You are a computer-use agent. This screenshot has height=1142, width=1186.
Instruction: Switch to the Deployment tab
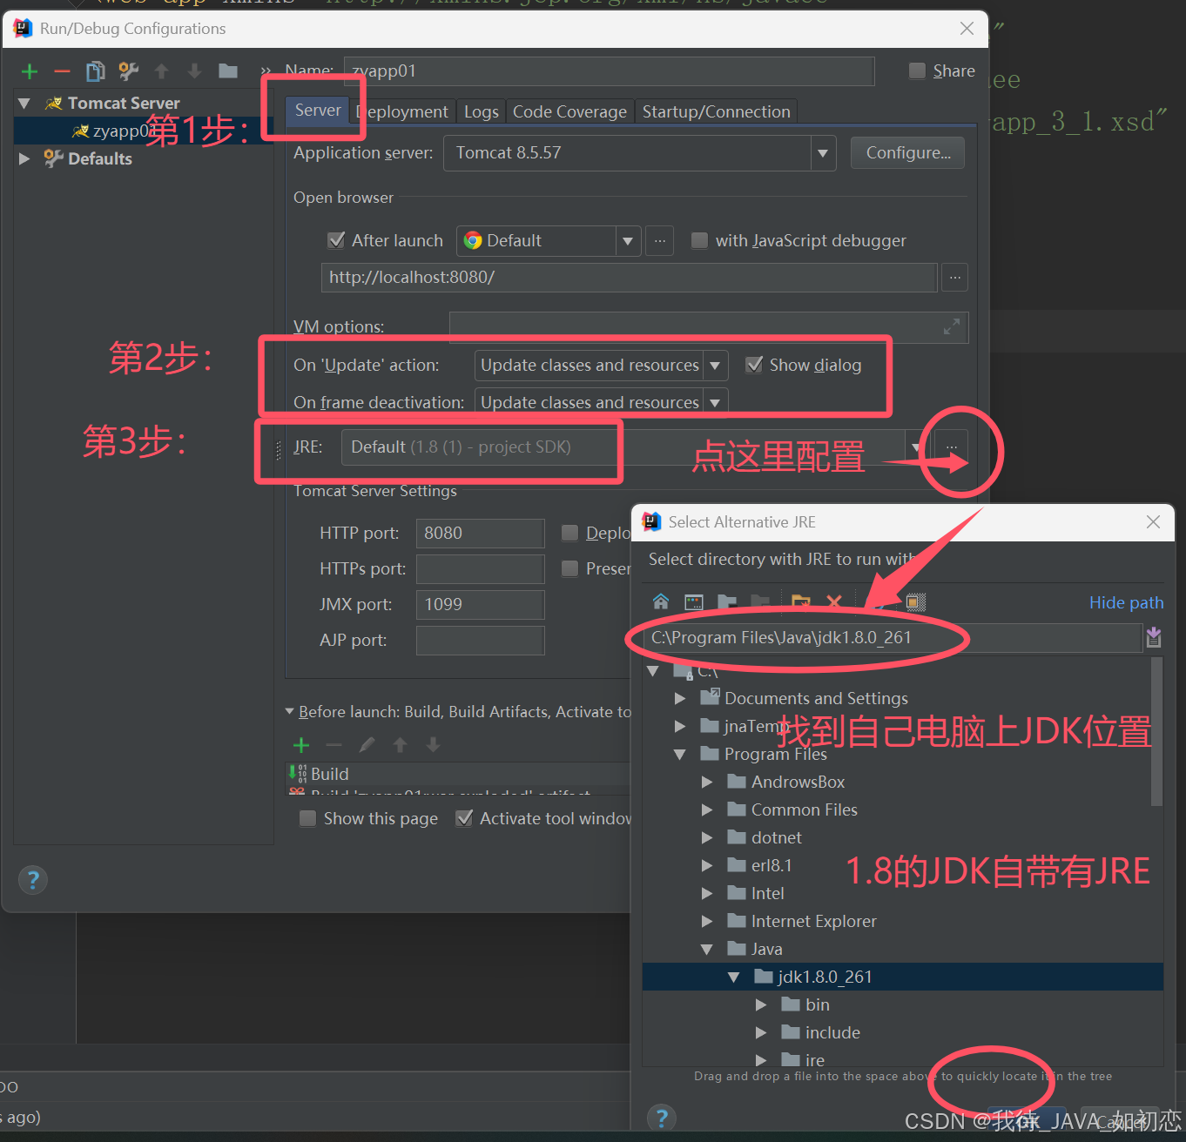402,111
